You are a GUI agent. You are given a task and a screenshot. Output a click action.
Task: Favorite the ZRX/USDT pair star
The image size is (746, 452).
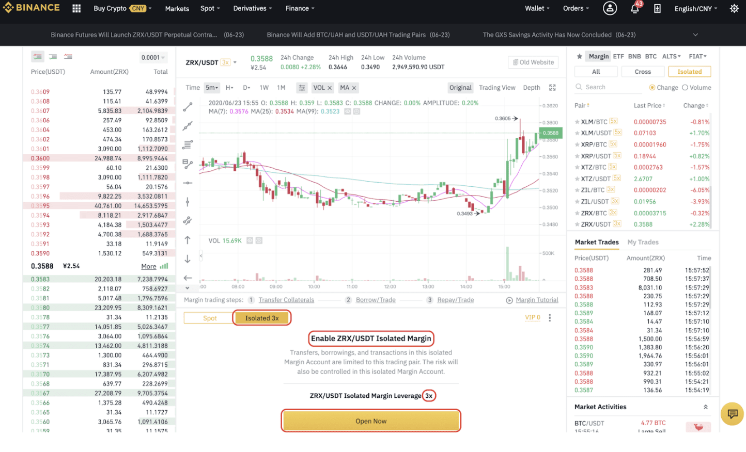coord(577,224)
